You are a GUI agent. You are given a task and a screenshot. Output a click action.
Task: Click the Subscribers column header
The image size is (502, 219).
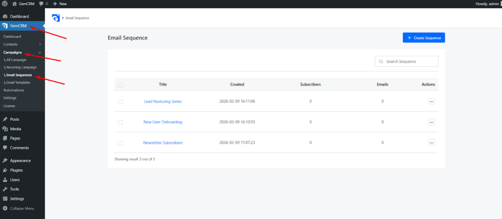coord(310,85)
